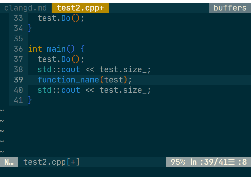This screenshot has width=251, height=177.
Task: Click cout on line 38
Action: click(x=71, y=69)
